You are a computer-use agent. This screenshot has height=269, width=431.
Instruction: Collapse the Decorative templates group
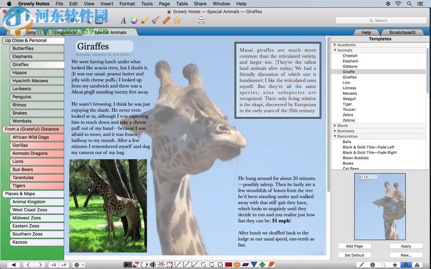point(335,136)
